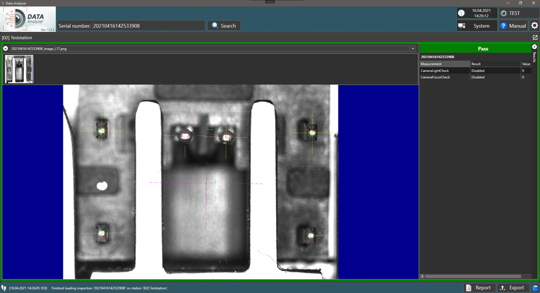Select the CameraFocusCheck measurement row
The image size is (540, 293).
pos(444,77)
